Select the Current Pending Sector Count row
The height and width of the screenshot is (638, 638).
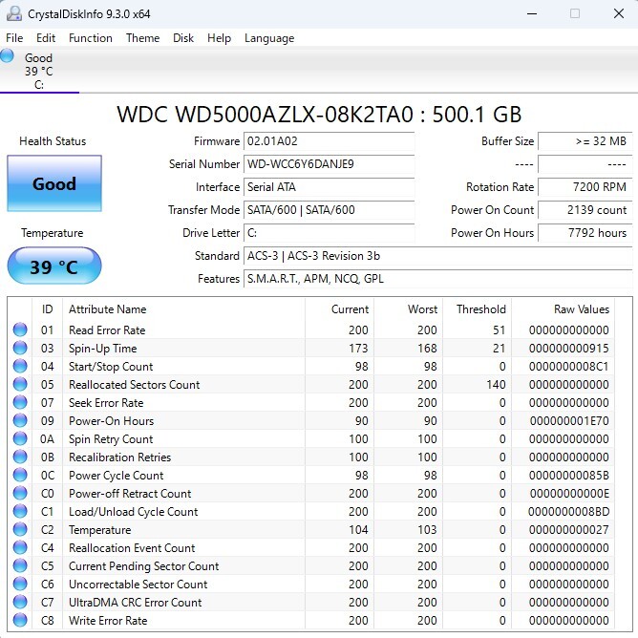pos(313,565)
